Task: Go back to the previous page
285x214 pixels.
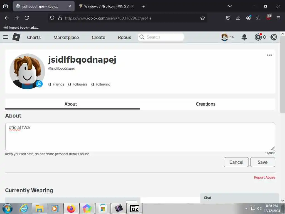Action: [x=7, y=18]
